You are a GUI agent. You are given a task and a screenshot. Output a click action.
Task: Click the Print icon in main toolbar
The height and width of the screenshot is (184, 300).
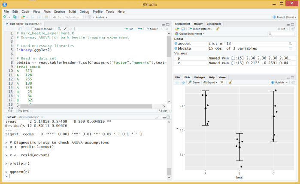[x=46, y=17]
